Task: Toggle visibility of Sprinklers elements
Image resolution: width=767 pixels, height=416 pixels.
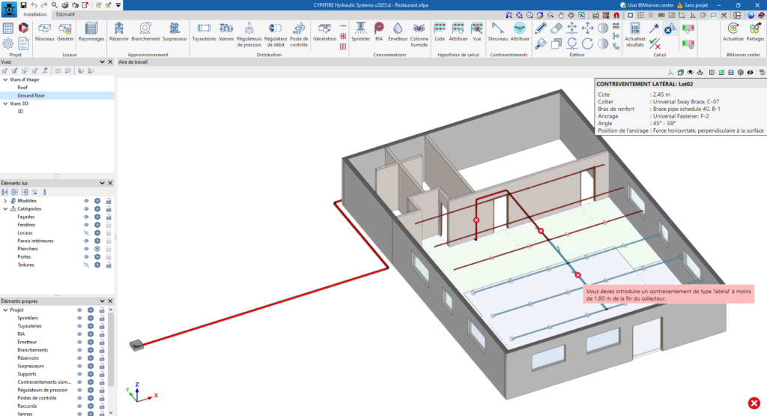Action: point(79,318)
